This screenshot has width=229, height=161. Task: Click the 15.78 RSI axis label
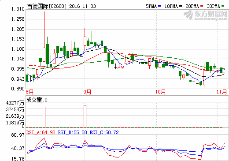click(x=18, y=159)
